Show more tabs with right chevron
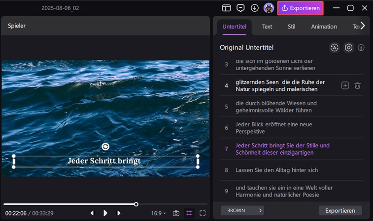 pos(363,26)
